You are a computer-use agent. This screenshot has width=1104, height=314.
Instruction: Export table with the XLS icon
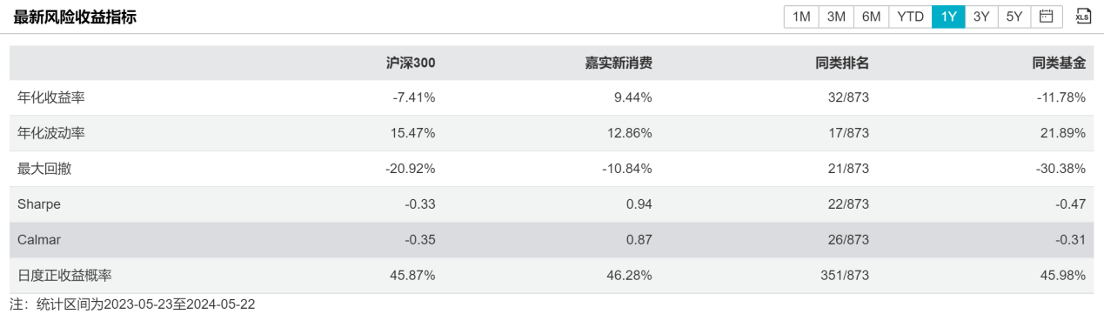[1083, 17]
